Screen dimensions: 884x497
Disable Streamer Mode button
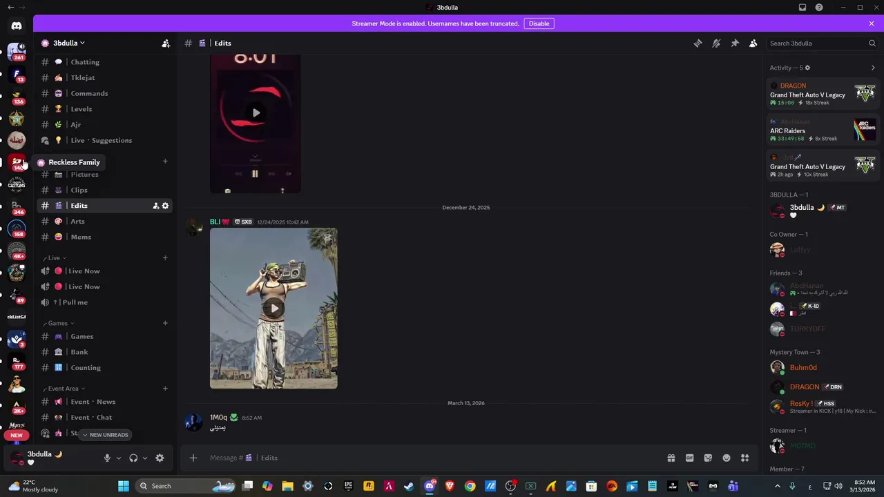point(539,23)
